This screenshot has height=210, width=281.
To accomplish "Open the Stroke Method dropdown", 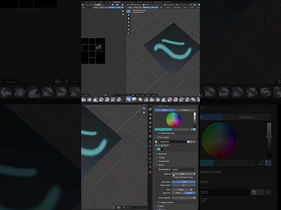I will [184, 169].
